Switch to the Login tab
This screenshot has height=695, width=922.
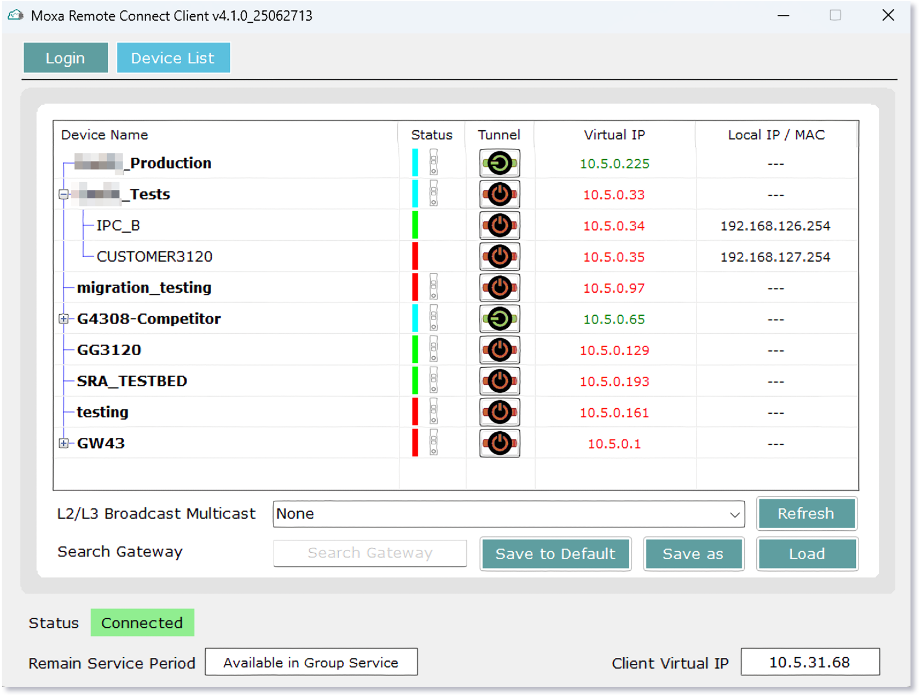tap(66, 58)
